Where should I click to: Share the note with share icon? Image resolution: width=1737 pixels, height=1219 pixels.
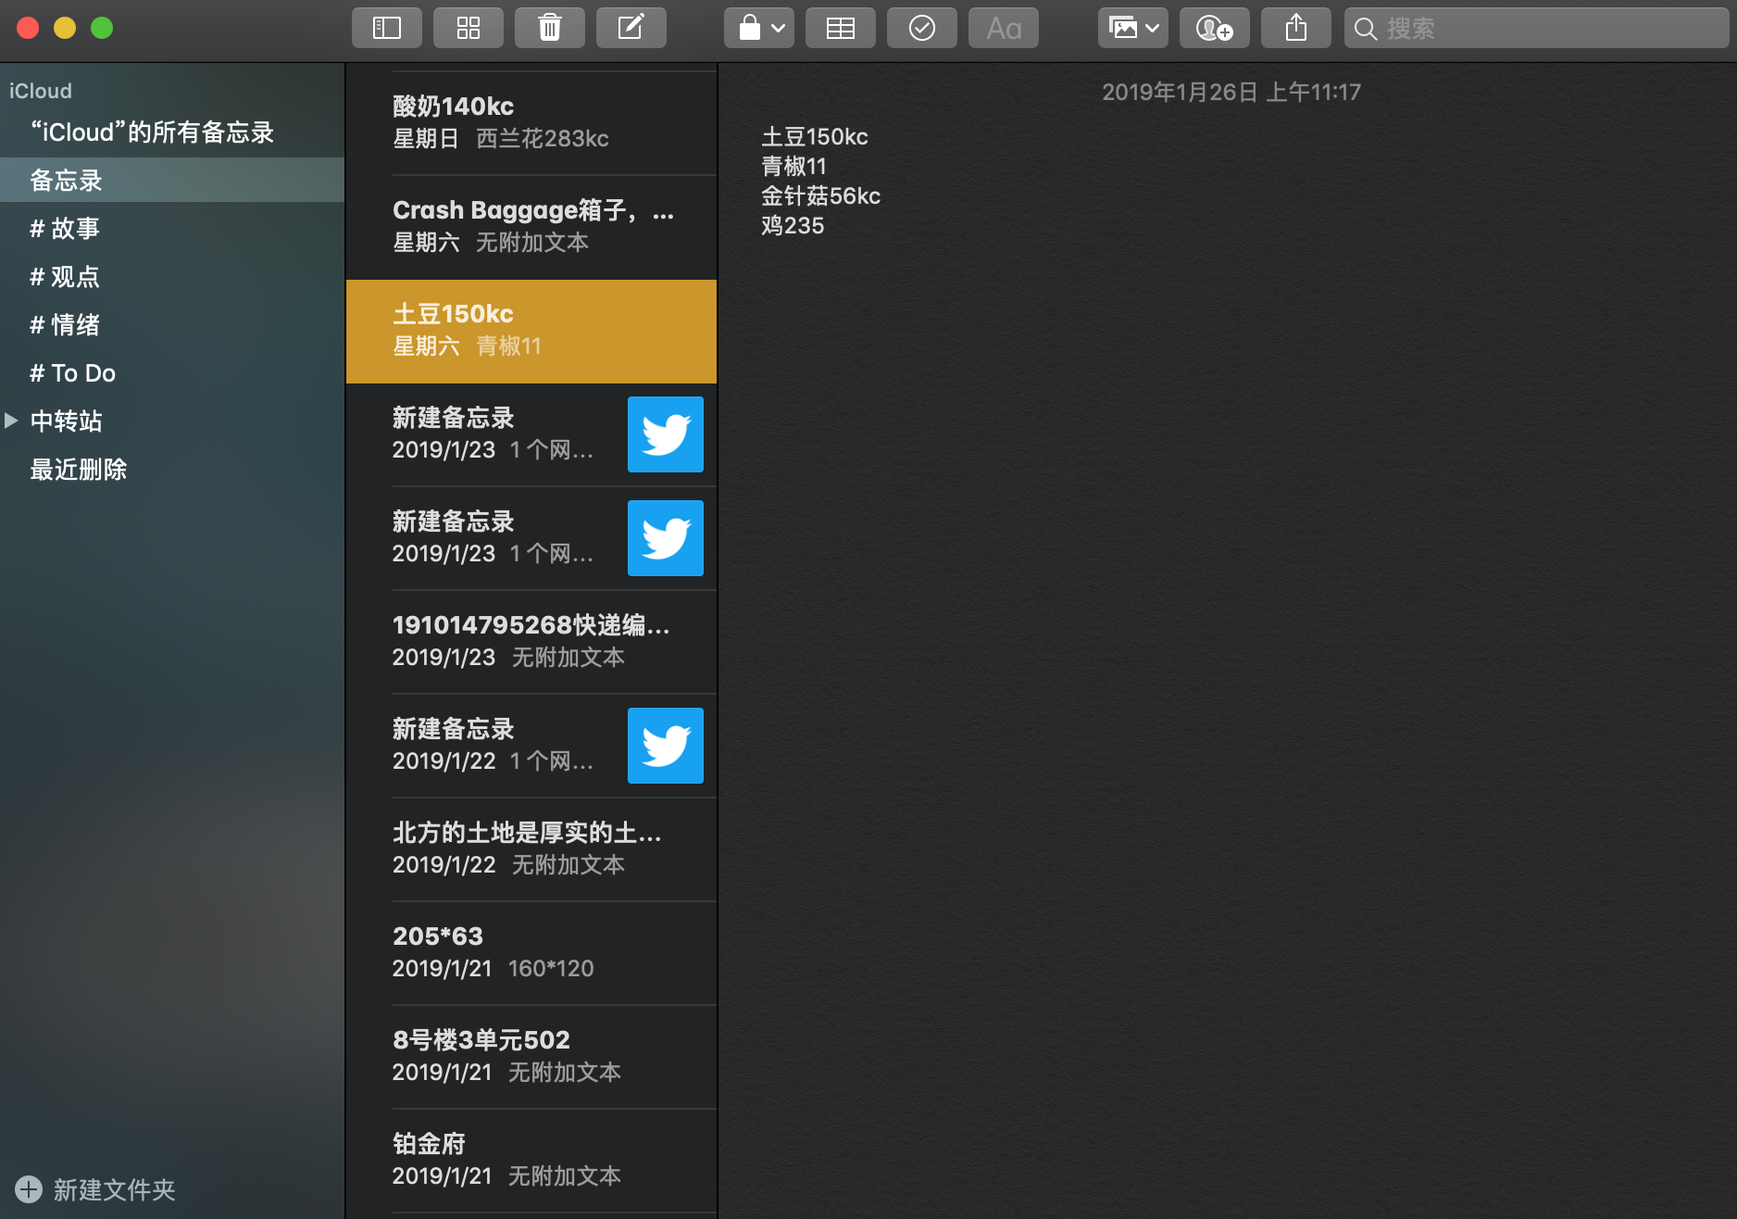[x=1296, y=28]
